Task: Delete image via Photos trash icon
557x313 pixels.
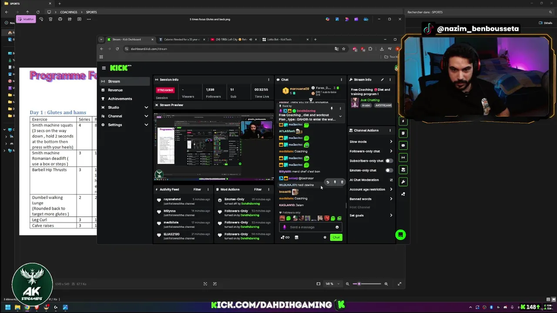Action: 50,19
